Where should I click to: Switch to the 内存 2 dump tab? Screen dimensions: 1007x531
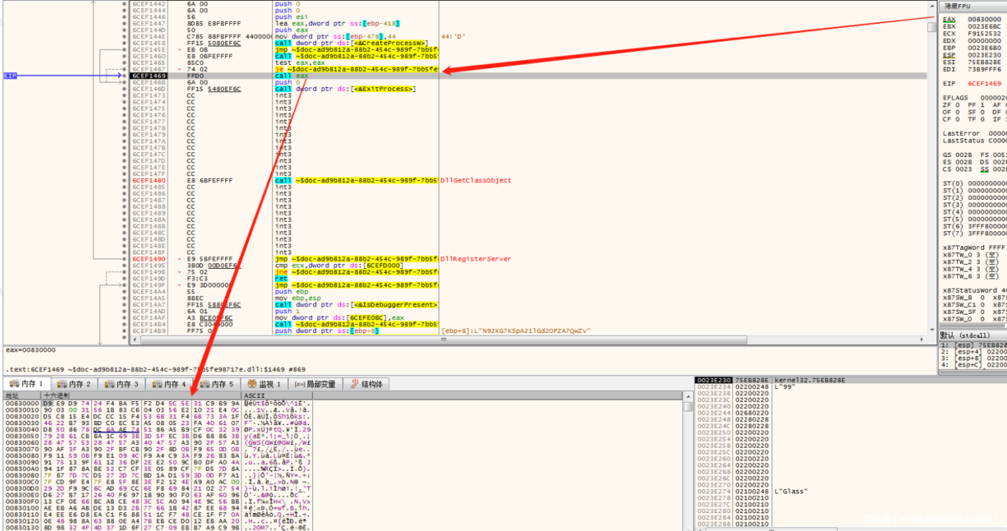pos(74,384)
